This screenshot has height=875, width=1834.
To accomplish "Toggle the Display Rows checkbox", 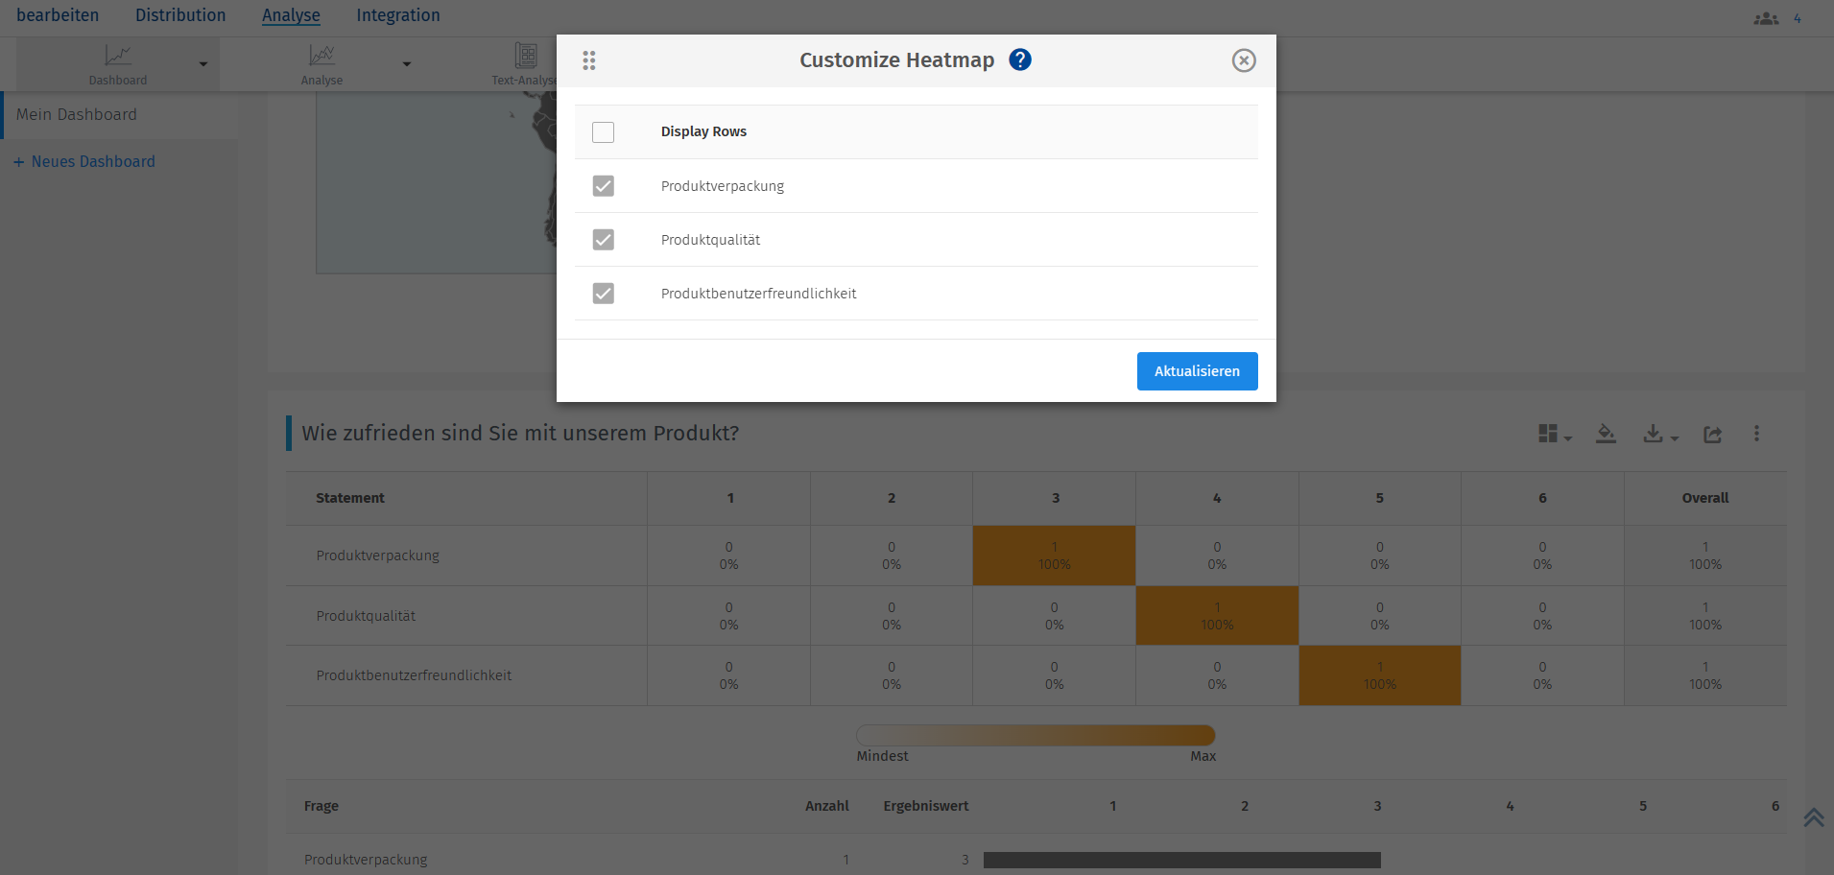I will [x=604, y=132].
